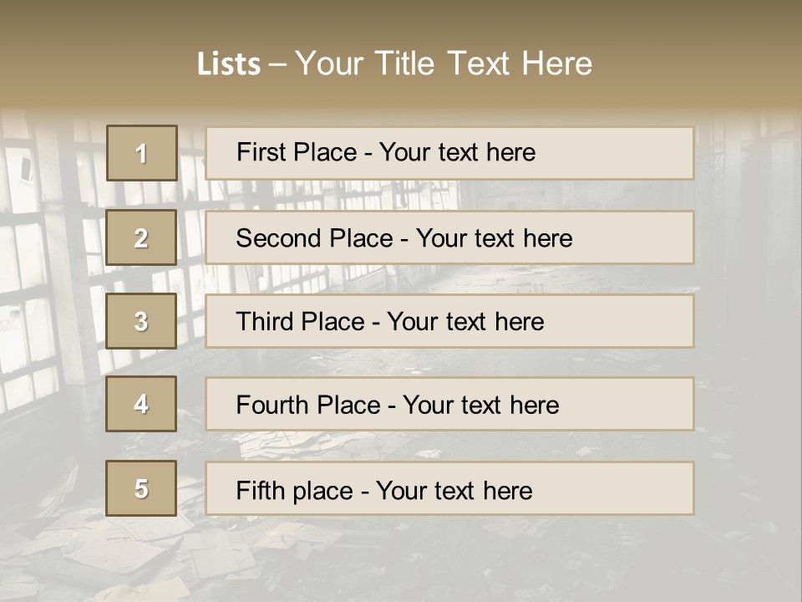Select the number 2 box
The height and width of the screenshot is (602, 802).
(141, 237)
